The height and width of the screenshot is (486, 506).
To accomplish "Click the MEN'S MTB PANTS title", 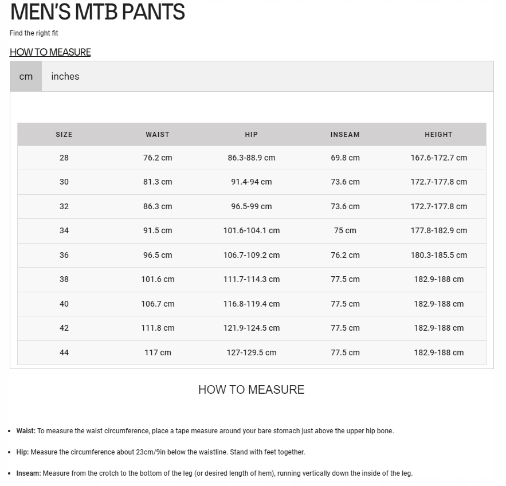I will pyautogui.click(x=97, y=12).
